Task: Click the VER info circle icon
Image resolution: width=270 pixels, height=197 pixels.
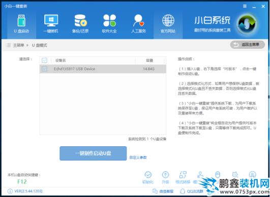Action: click(x=10, y=191)
